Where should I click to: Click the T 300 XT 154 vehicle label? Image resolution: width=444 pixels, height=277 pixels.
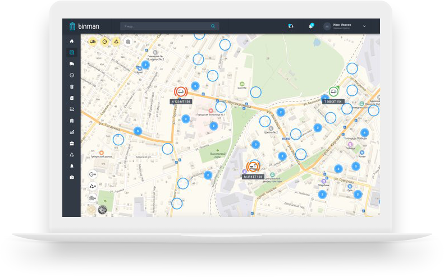(333, 101)
